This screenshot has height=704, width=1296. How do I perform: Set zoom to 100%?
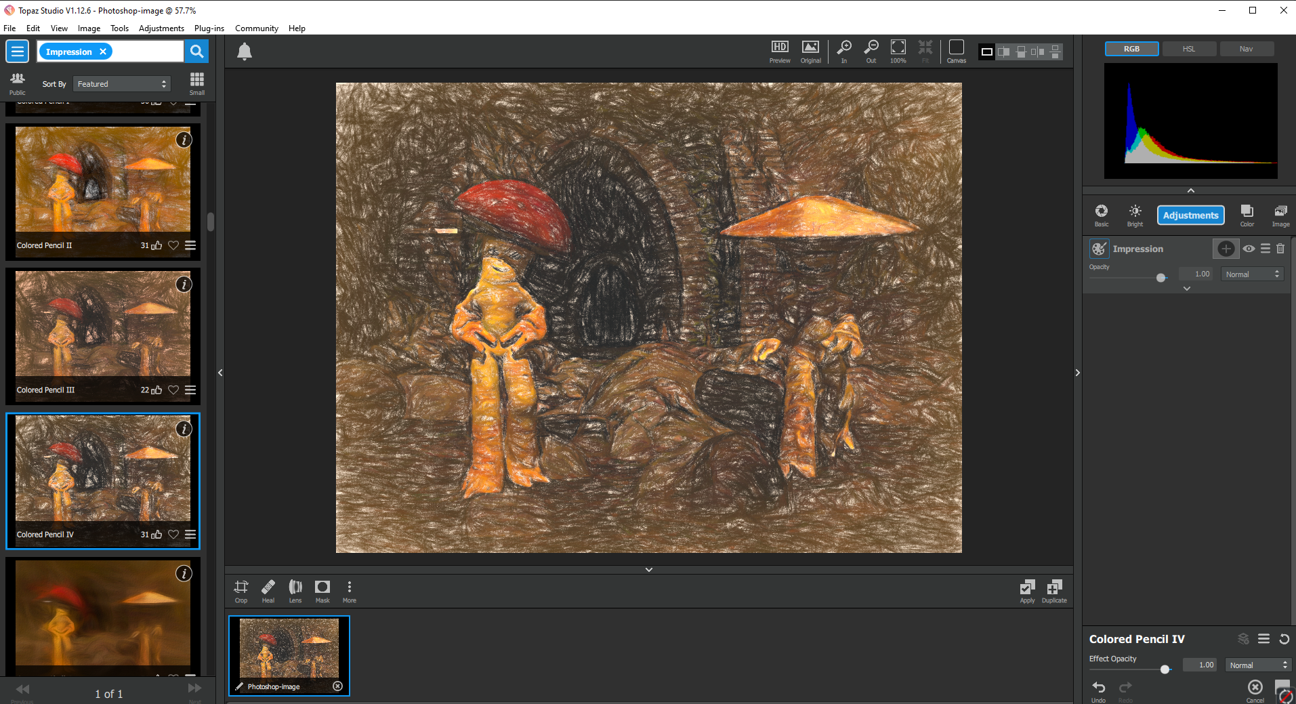tap(898, 51)
